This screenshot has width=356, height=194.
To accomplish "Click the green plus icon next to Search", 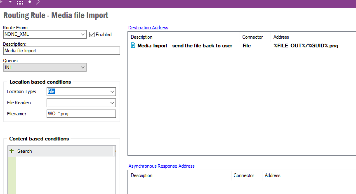I will [x=12, y=151].
